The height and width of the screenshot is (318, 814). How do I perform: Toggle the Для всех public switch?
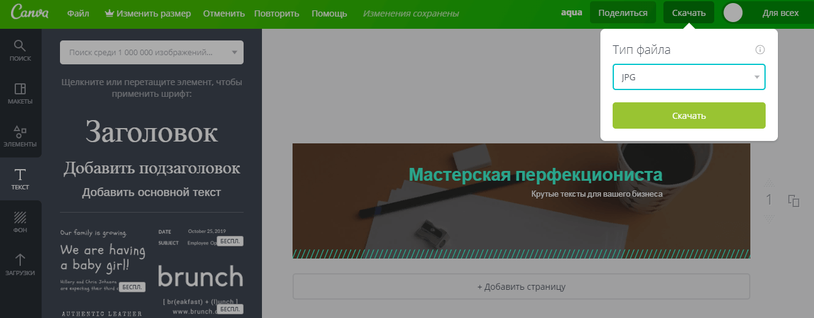point(734,13)
